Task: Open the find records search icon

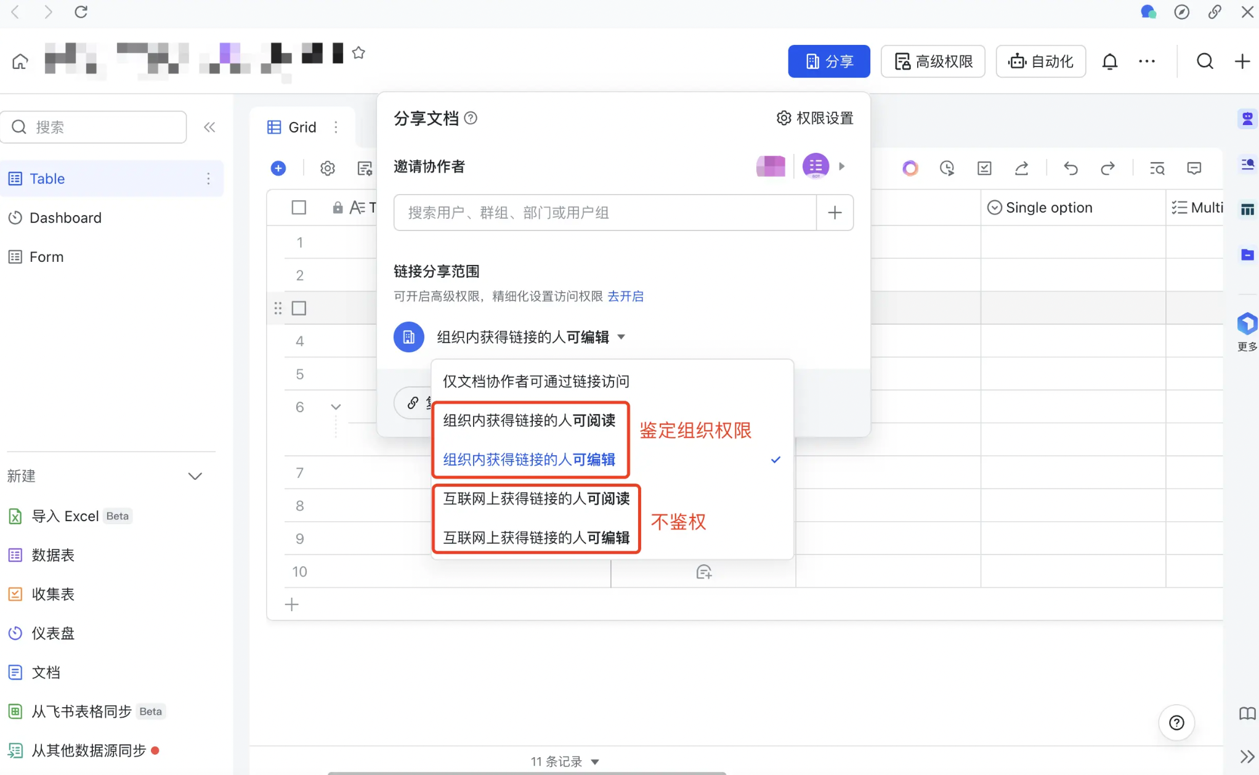Action: tap(1157, 168)
